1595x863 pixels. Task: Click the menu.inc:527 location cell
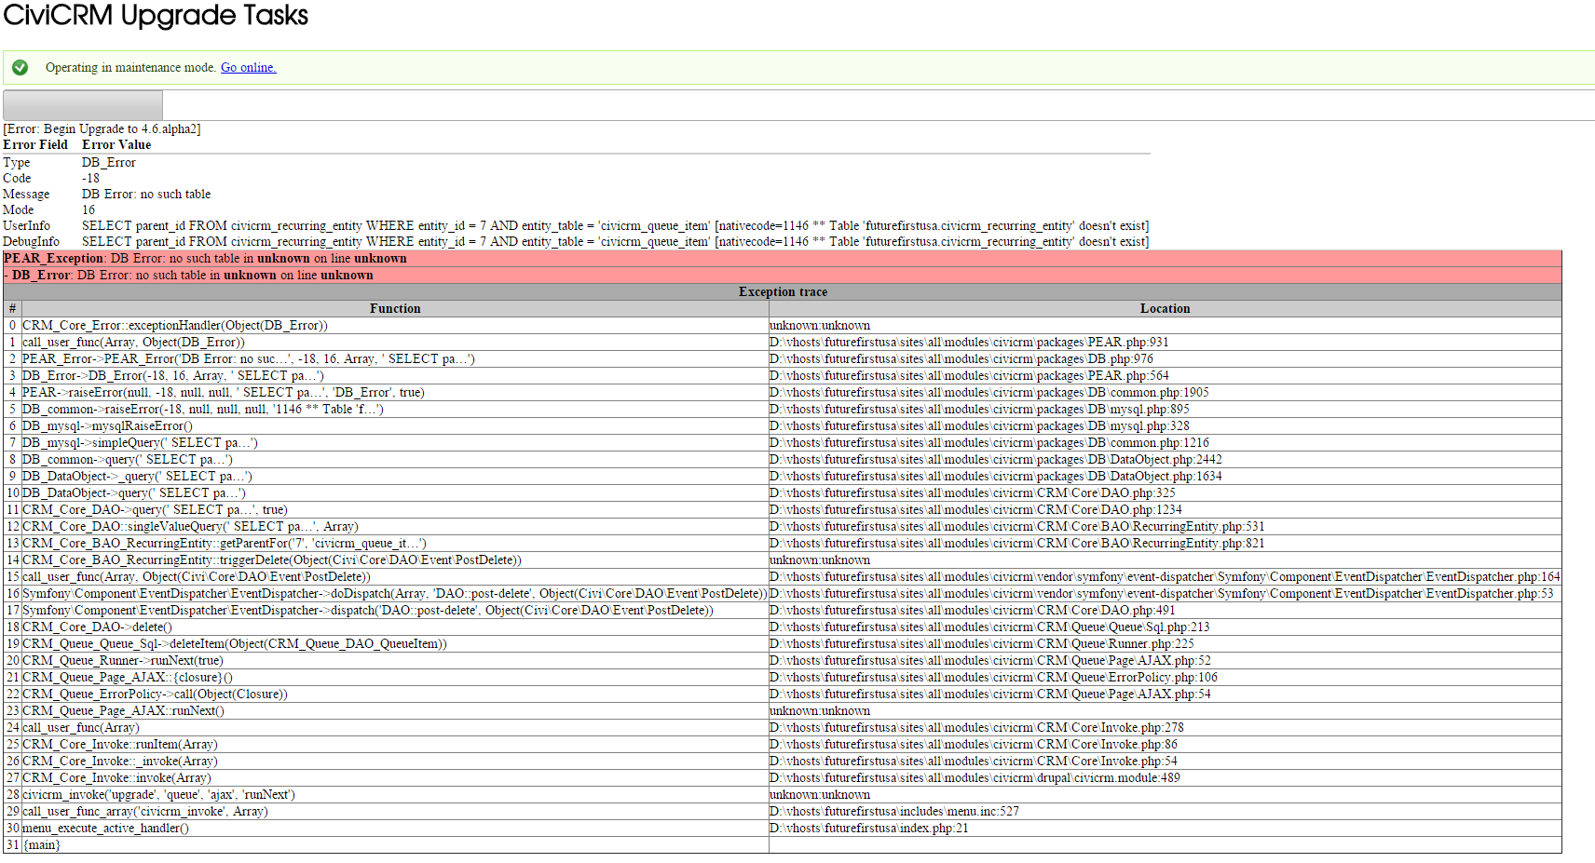pyautogui.click(x=1166, y=812)
